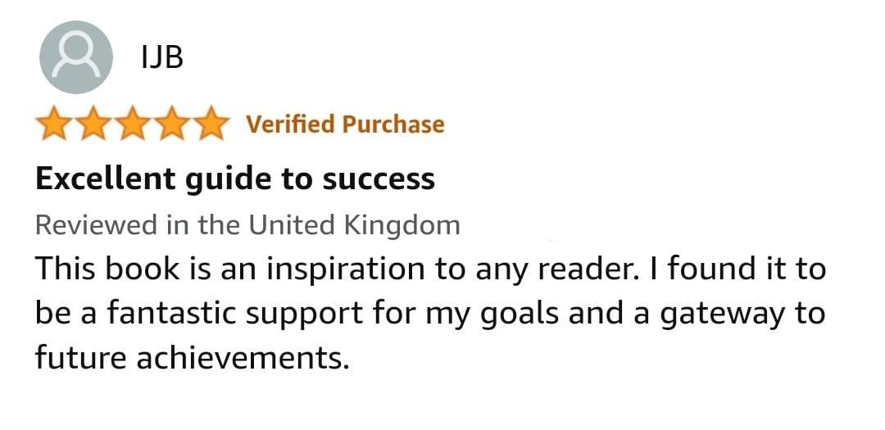The image size is (885, 430).
Task: Click the Reviewed in the United Kingdom line
Action: pos(247,225)
